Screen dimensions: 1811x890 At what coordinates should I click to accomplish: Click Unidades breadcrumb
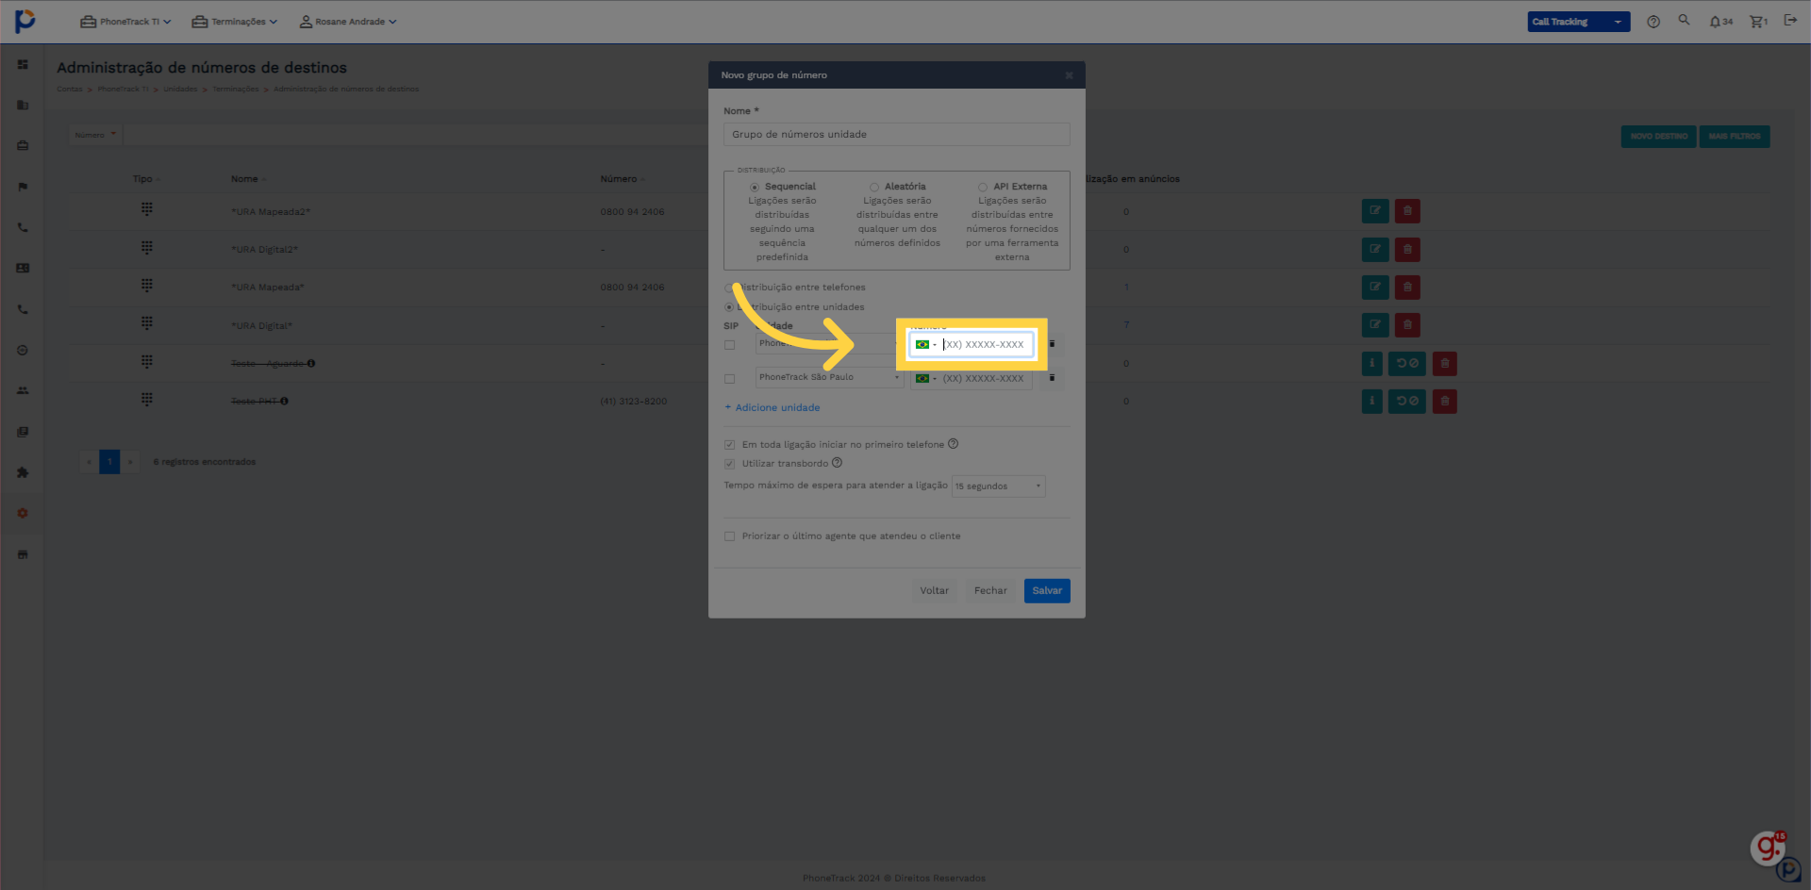[x=180, y=90]
